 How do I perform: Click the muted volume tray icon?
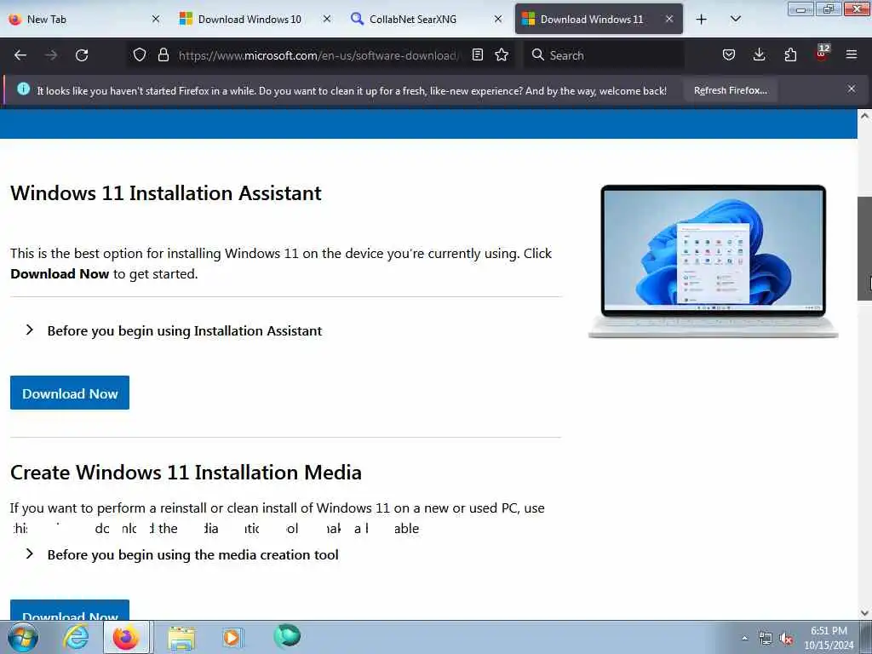(785, 639)
